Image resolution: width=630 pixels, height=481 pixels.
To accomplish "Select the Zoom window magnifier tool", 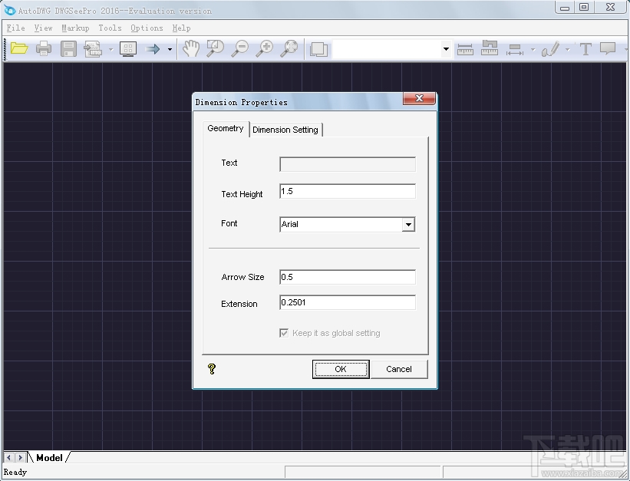I will point(216,48).
